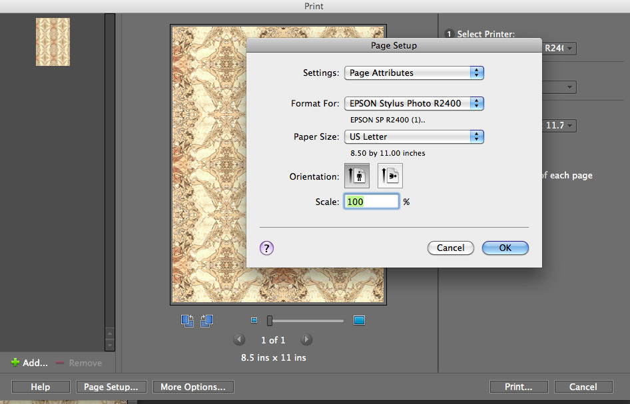Click the green Add plus icon
Screen dimensions: 630x404
15,363
